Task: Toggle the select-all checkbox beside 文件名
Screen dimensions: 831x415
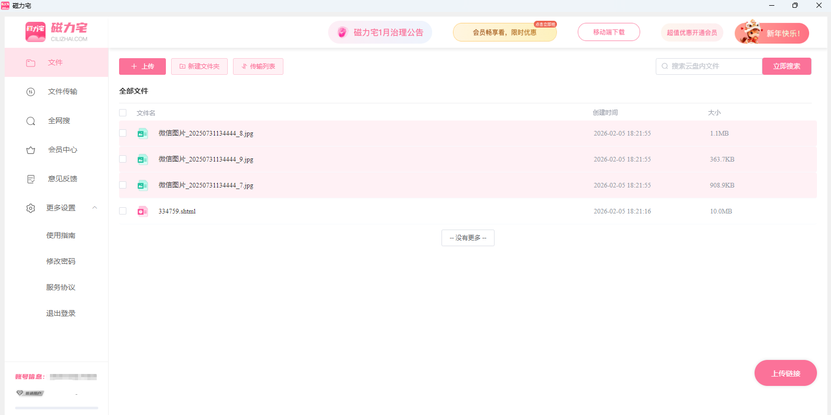Action: point(123,113)
